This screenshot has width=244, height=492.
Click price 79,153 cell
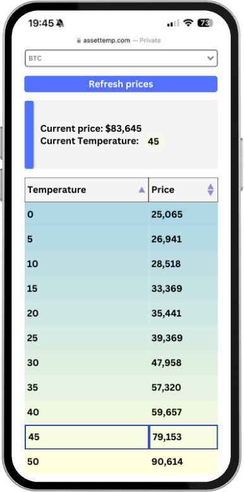[183, 437]
